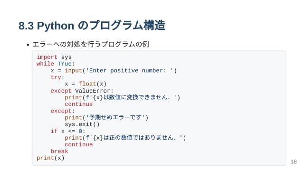Click the slide title '8.3 Python のプログラム構造'
The height and width of the screenshot is (171, 304).
click(92, 25)
